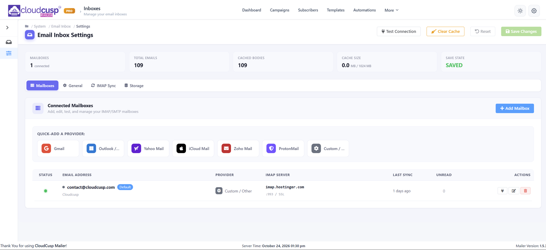Open Campaigns in top navigation
546x250 pixels.
click(279, 10)
